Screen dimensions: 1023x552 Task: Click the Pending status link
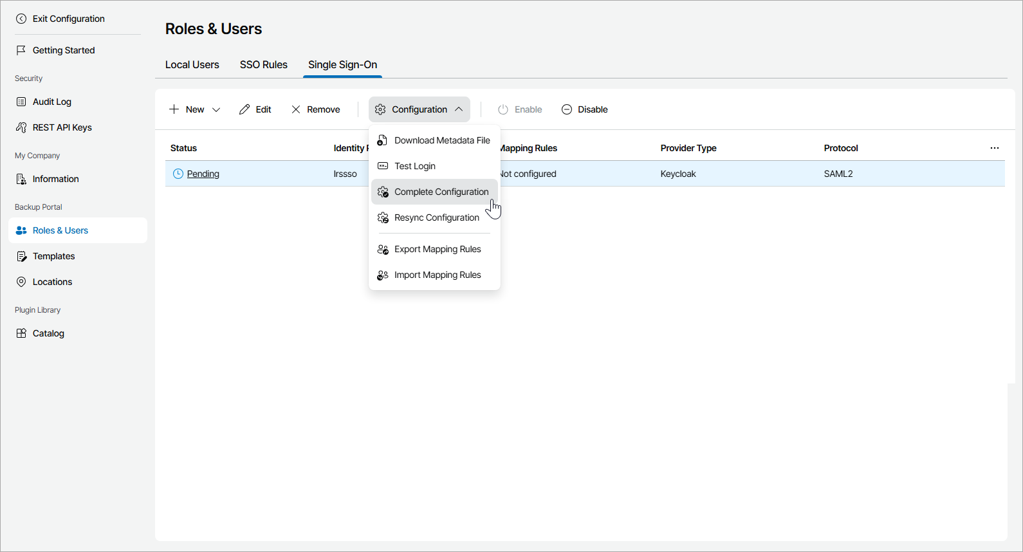click(203, 174)
